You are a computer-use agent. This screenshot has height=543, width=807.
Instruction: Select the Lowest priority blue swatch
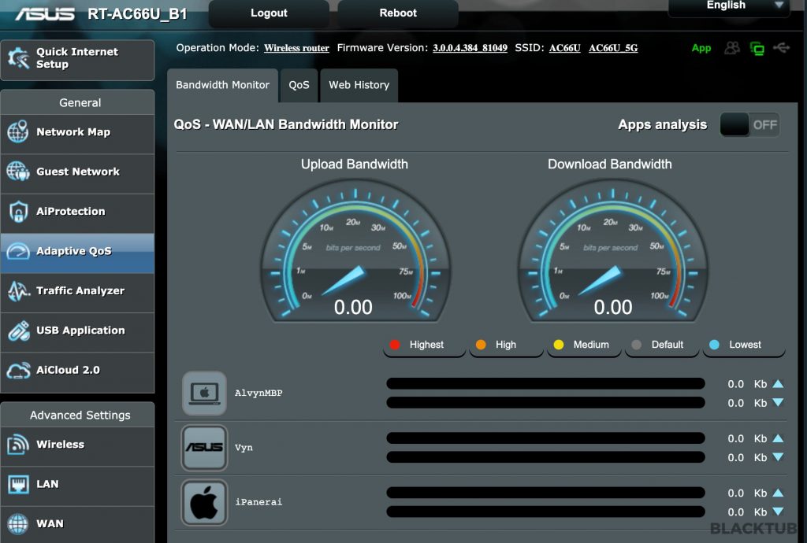point(714,345)
